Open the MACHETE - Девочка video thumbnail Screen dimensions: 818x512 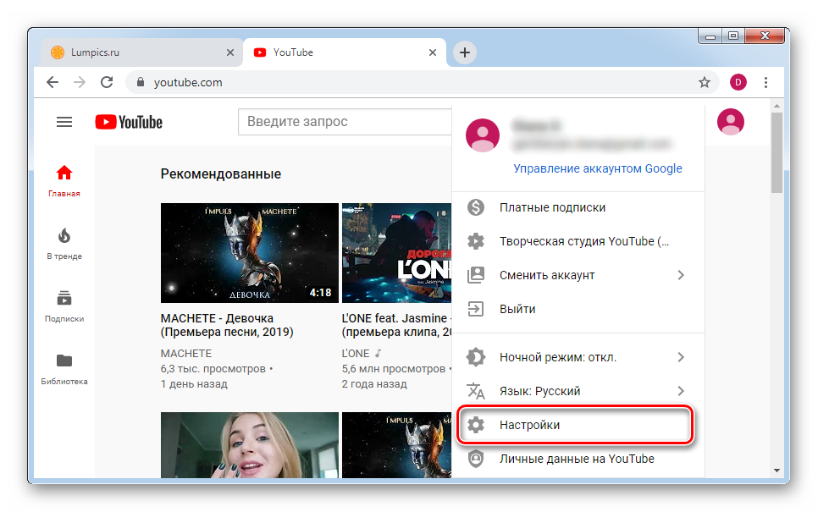[249, 254]
